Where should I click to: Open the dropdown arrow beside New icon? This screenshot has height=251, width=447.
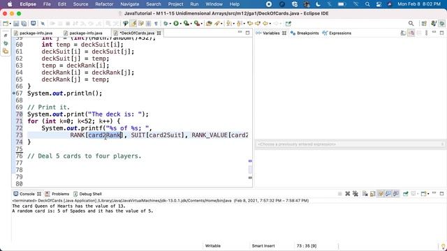pos(10,24)
